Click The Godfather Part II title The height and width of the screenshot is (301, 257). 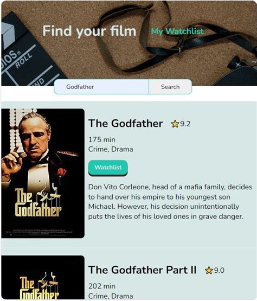[143, 270]
